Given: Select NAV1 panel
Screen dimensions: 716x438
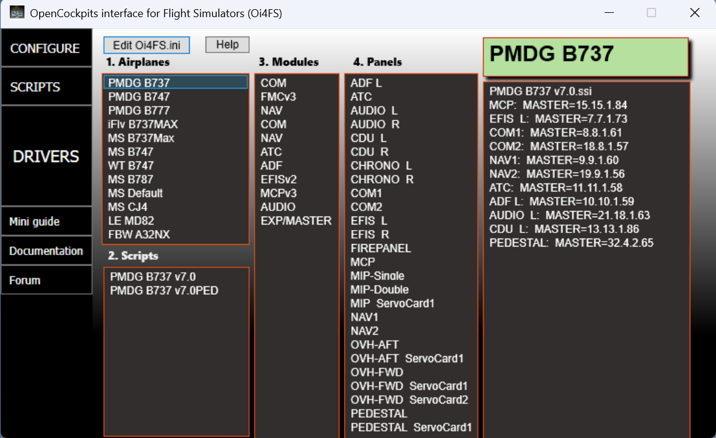Looking at the screenshot, I should [364, 317].
